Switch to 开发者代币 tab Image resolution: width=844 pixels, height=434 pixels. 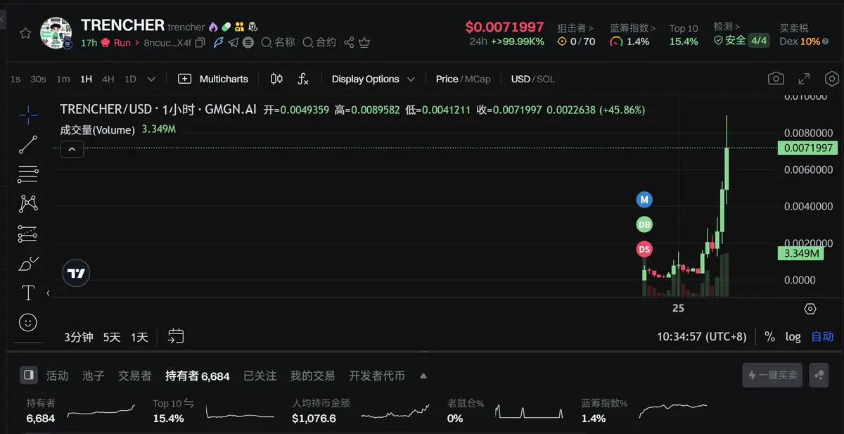click(377, 376)
